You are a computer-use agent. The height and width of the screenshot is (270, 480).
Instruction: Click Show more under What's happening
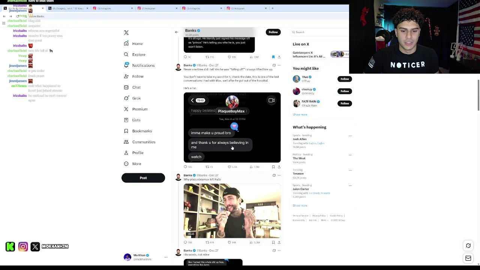click(300, 205)
